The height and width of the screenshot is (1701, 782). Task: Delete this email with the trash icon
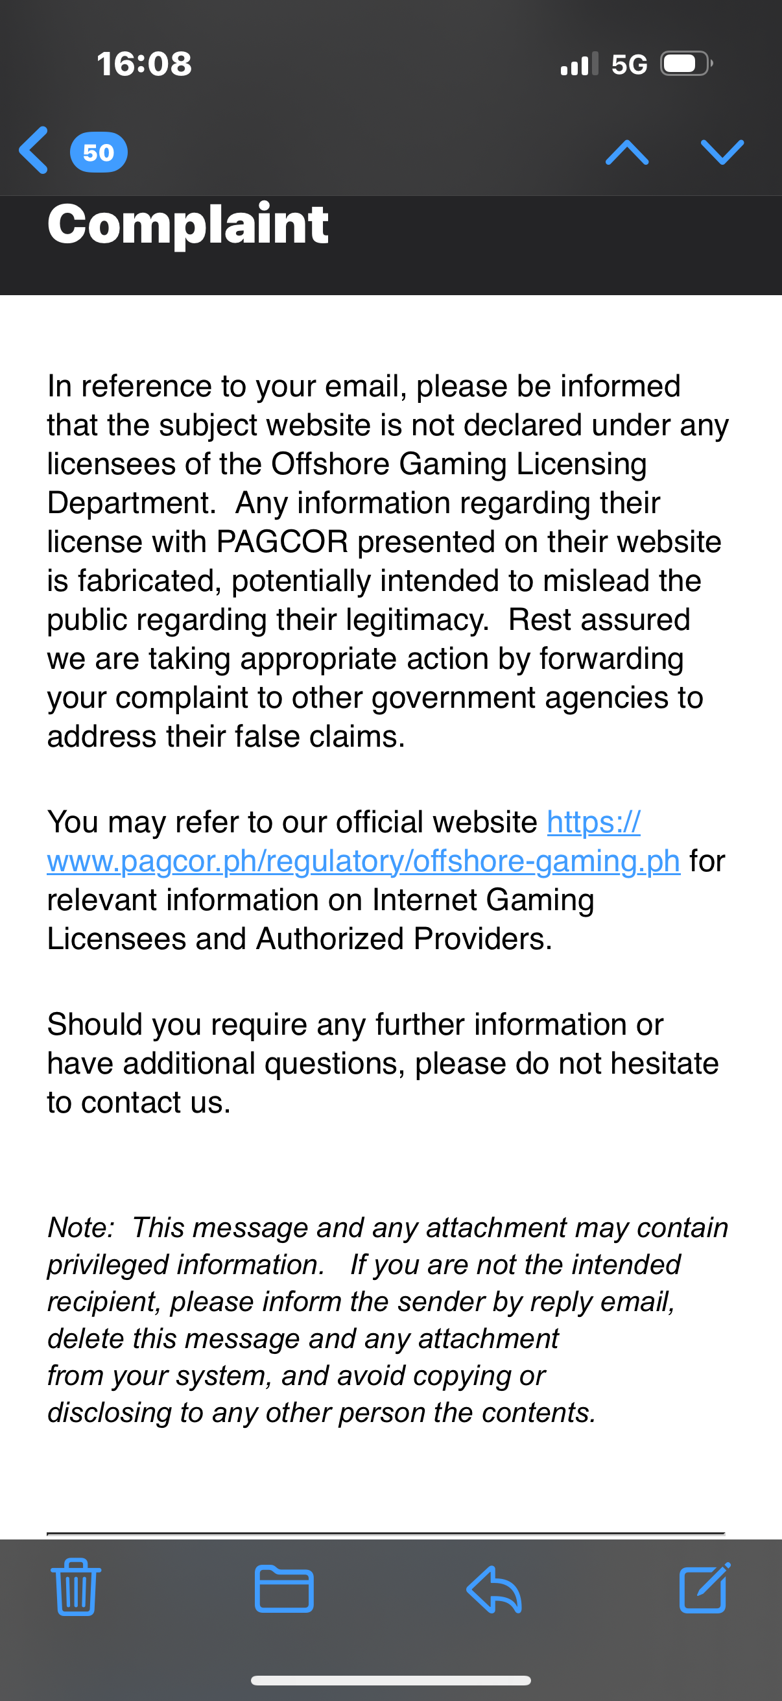[x=76, y=1587]
